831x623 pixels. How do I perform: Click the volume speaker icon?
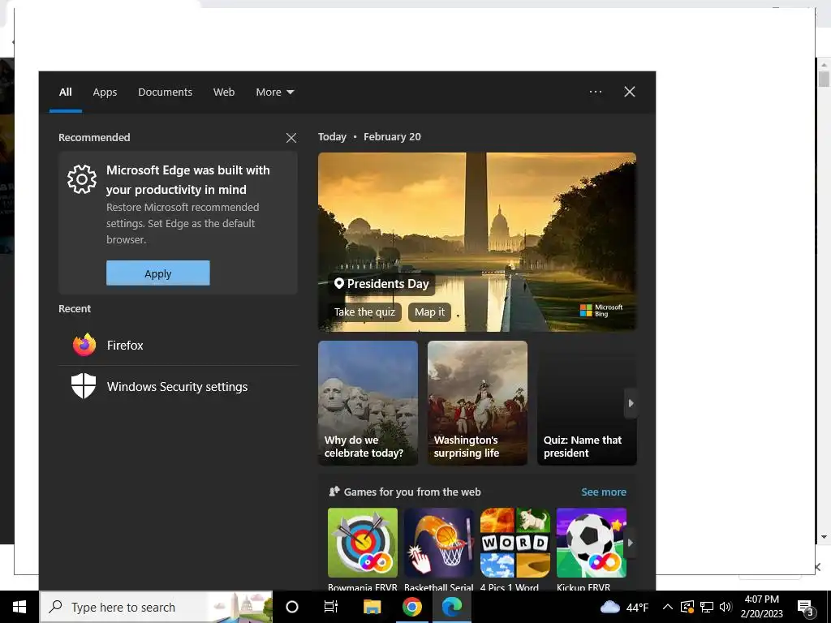pos(726,607)
